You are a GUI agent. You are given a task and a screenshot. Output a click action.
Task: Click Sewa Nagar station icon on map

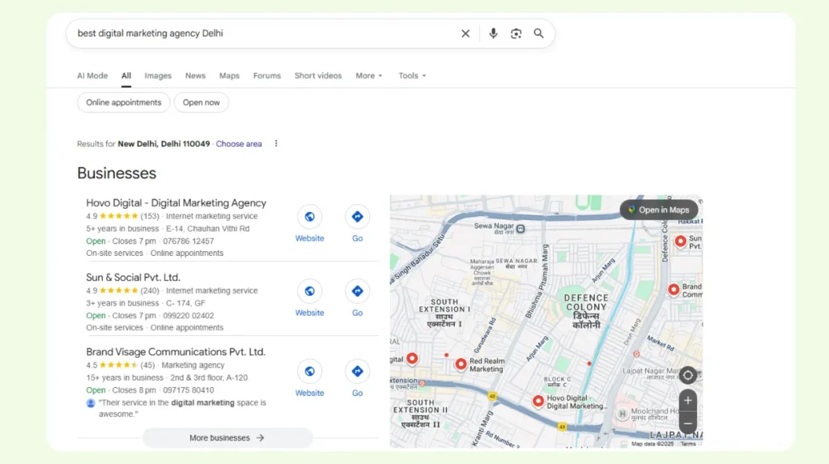click(x=521, y=228)
